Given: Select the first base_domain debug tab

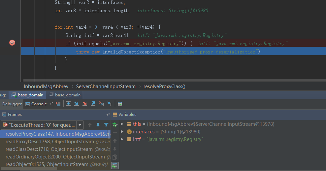Looking at the screenshot, I should [x=27, y=95].
